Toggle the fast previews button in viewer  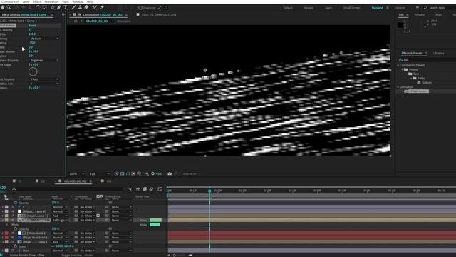pos(117,173)
